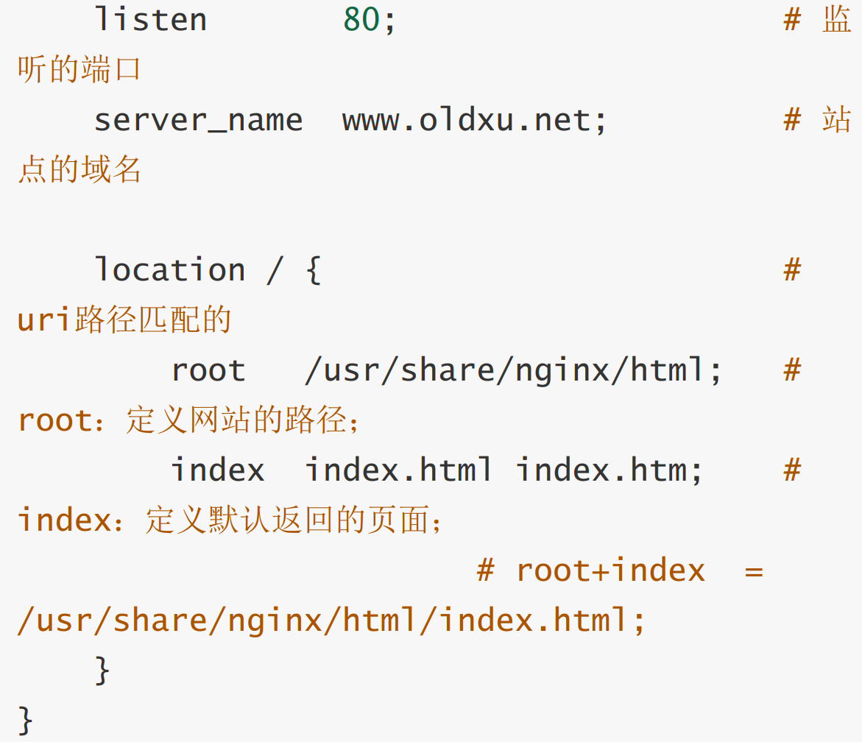Click the comment index：定义默认返回的页面；
This screenshot has width=862, height=742.
pyautogui.click(x=230, y=520)
